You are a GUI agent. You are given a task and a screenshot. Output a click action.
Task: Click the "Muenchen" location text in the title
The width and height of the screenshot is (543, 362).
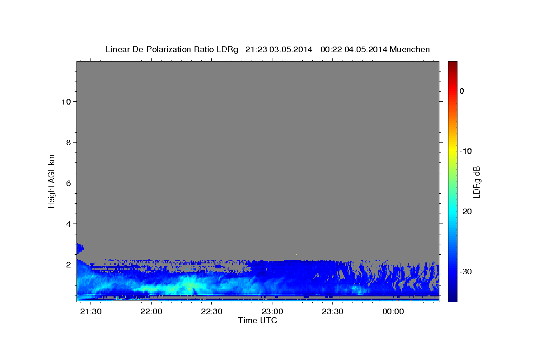click(410, 49)
